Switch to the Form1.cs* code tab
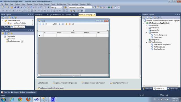Image resolution: width=181 pixels, height=102 pixels. pyautogui.click(x=39, y=15)
